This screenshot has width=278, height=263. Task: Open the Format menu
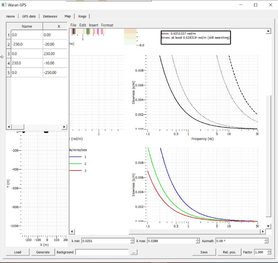[x=107, y=25]
